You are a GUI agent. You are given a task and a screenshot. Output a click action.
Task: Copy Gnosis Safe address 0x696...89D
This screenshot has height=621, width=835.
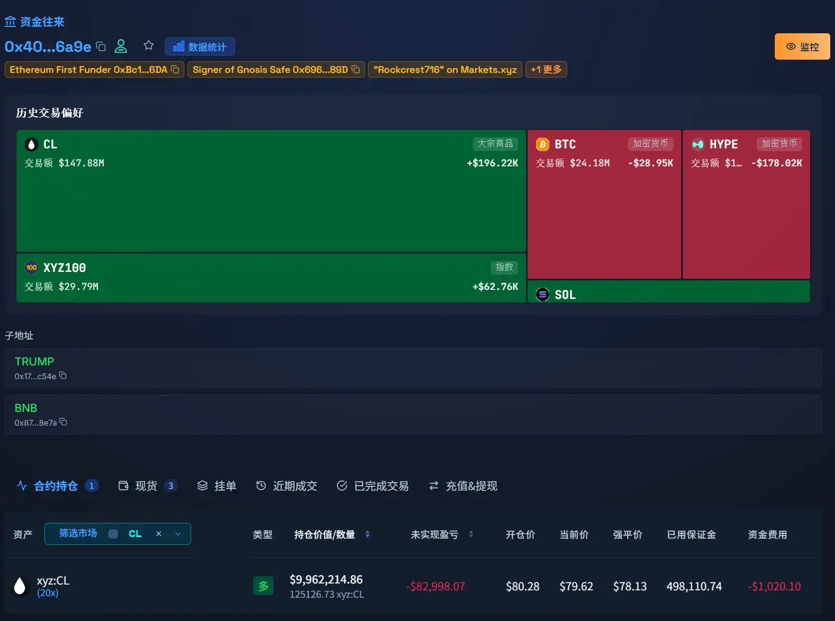tap(356, 70)
